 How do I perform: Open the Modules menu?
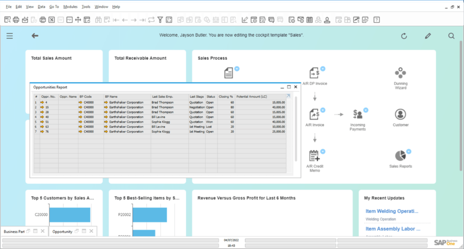[x=70, y=7]
